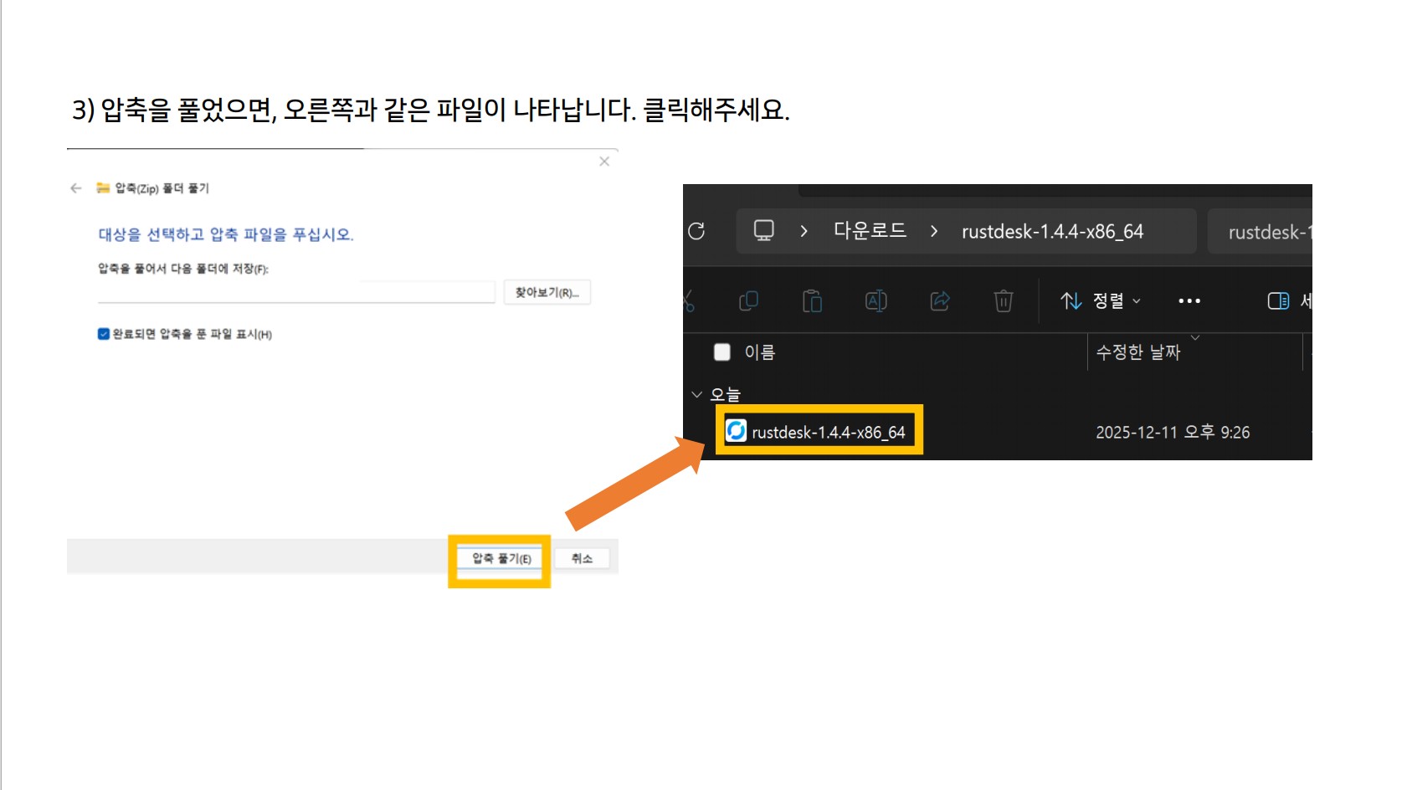Open the See more (…) menu
The height and width of the screenshot is (790, 1407).
tap(1189, 301)
